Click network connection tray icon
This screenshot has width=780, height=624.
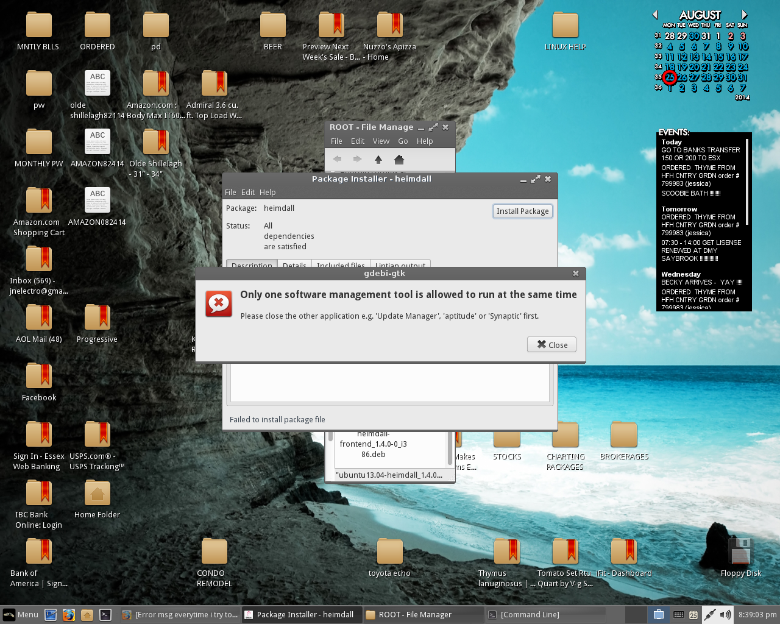(x=710, y=615)
